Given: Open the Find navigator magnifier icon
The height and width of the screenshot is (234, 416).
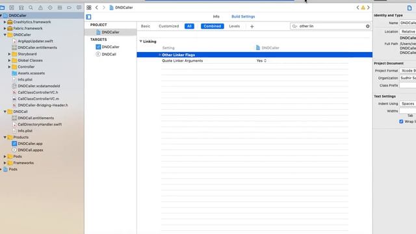Looking at the screenshot, I should [x=31, y=8].
